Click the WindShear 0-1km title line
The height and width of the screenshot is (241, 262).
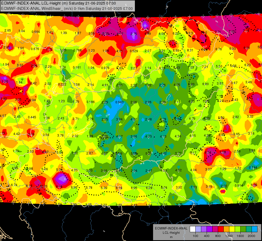coord(67,9)
